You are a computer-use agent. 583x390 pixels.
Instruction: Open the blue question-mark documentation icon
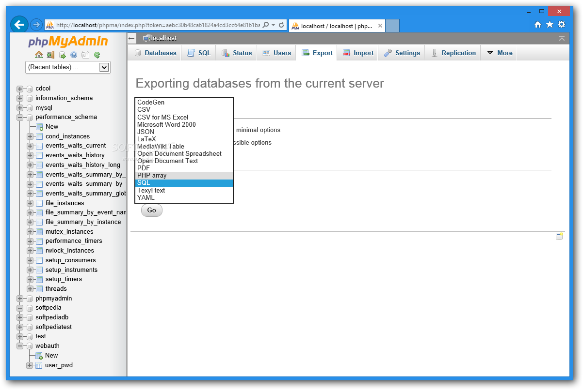point(74,55)
